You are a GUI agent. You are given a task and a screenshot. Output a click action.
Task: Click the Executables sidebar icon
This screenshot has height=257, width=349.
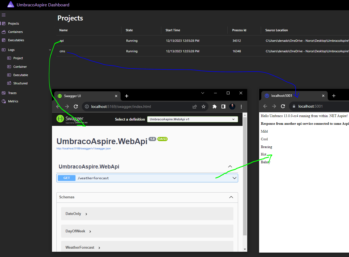pos(4,40)
